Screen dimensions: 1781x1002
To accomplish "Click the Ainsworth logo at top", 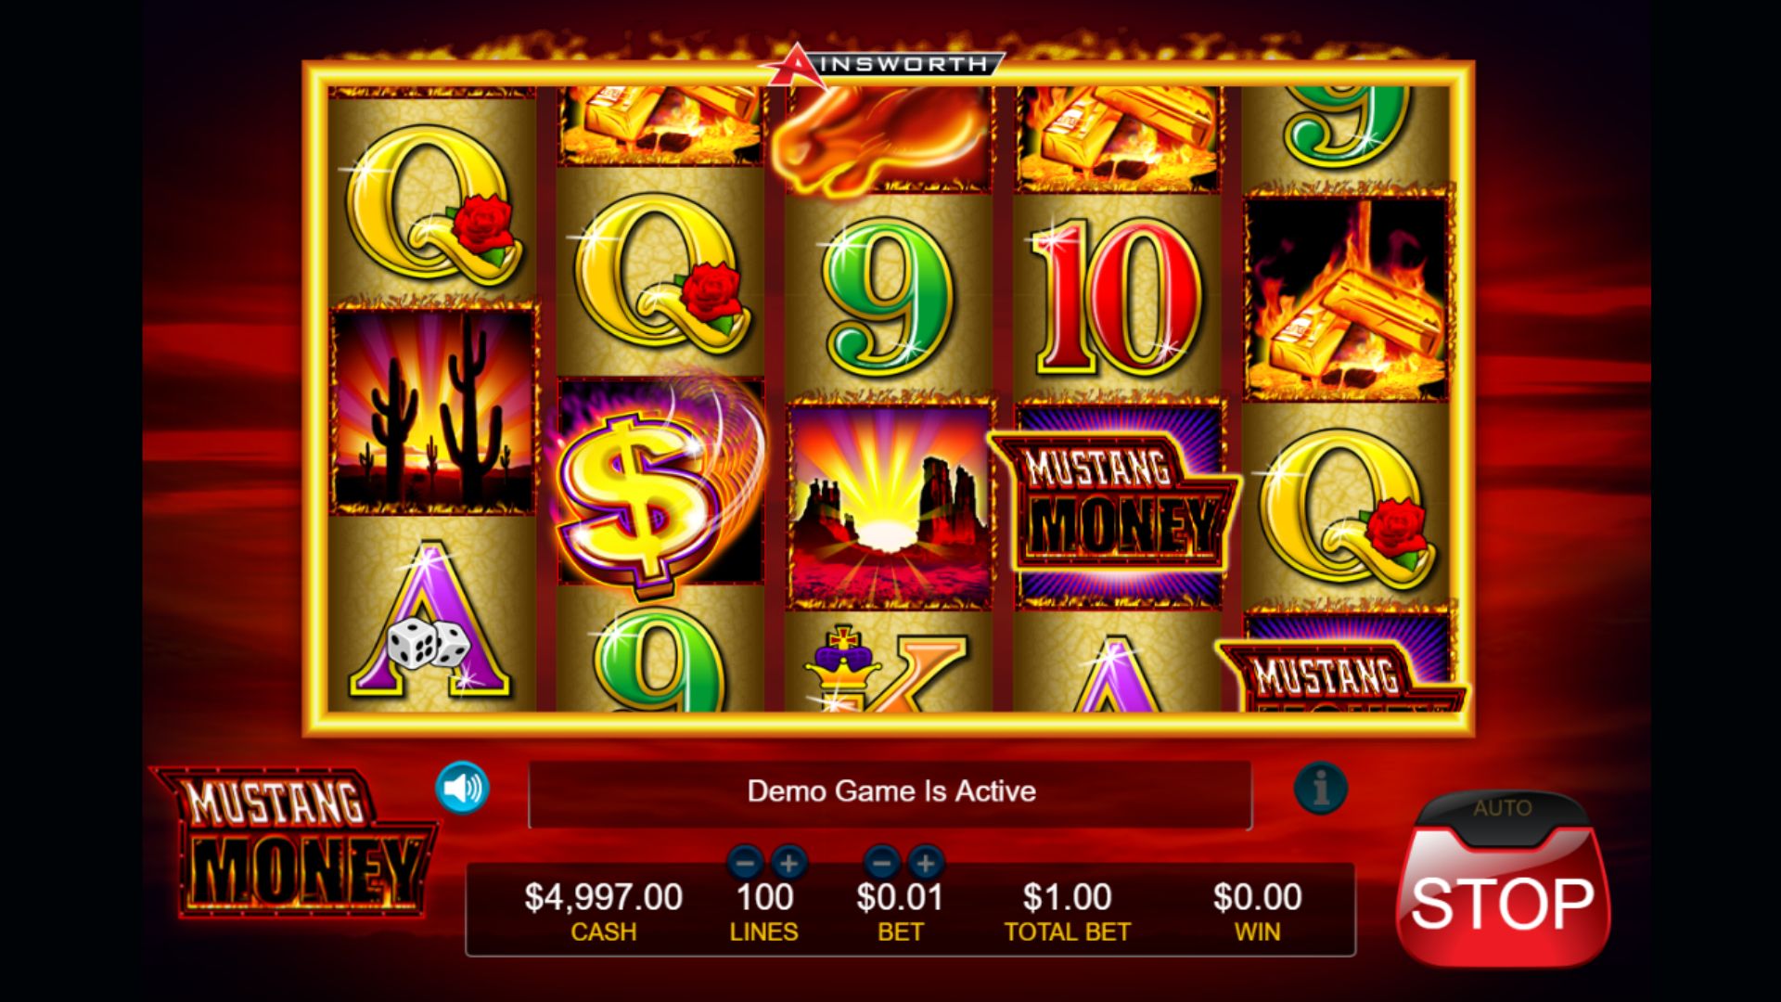I will point(883,65).
